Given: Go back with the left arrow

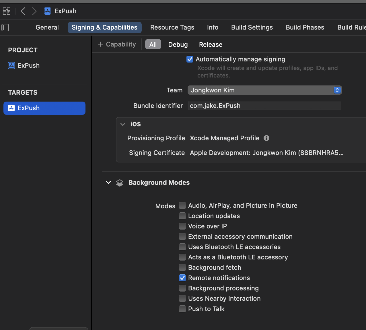Looking at the screenshot, I should pyautogui.click(x=23, y=11).
